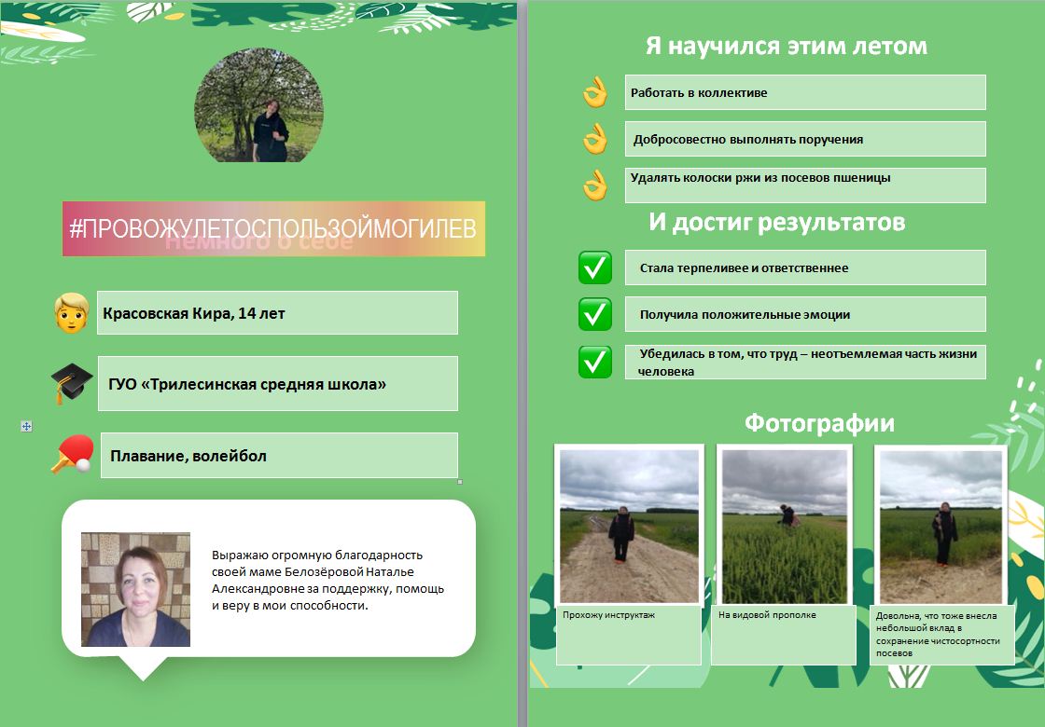Click green checkmark beside 'Стала терпеливее и ответственнее'
This screenshot has width=1045, height=727.
595,268
